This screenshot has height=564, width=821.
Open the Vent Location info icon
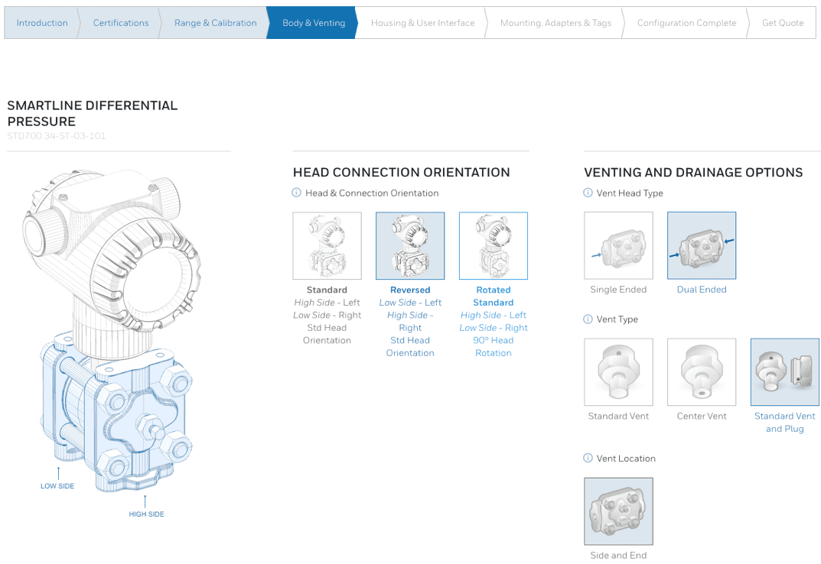coord(588,459)
